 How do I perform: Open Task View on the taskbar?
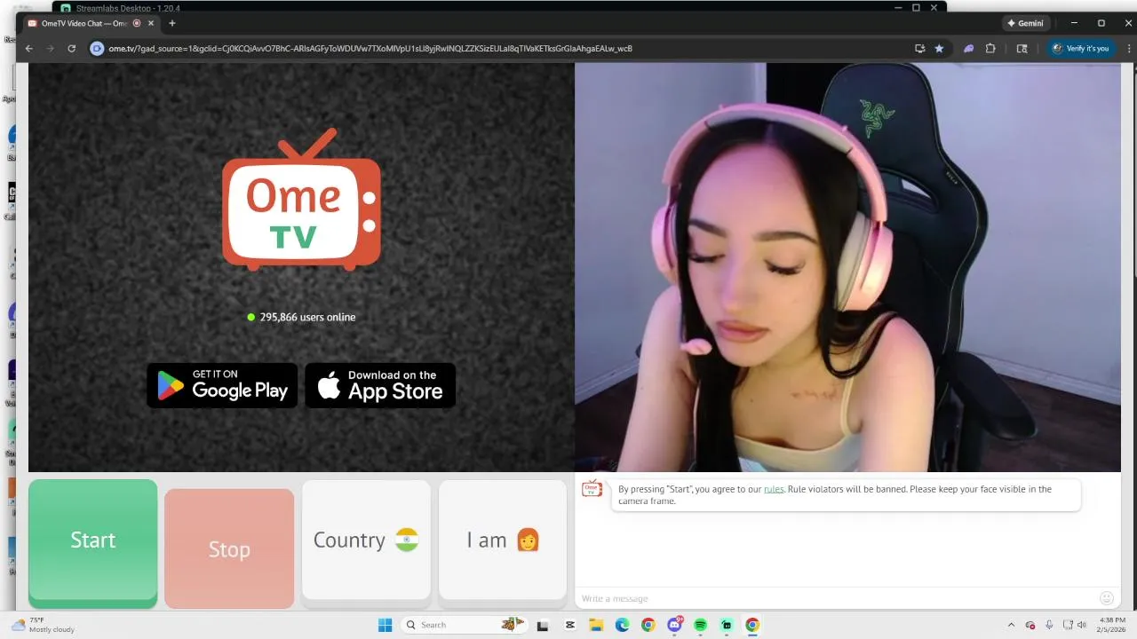click(x=543, y=625)
